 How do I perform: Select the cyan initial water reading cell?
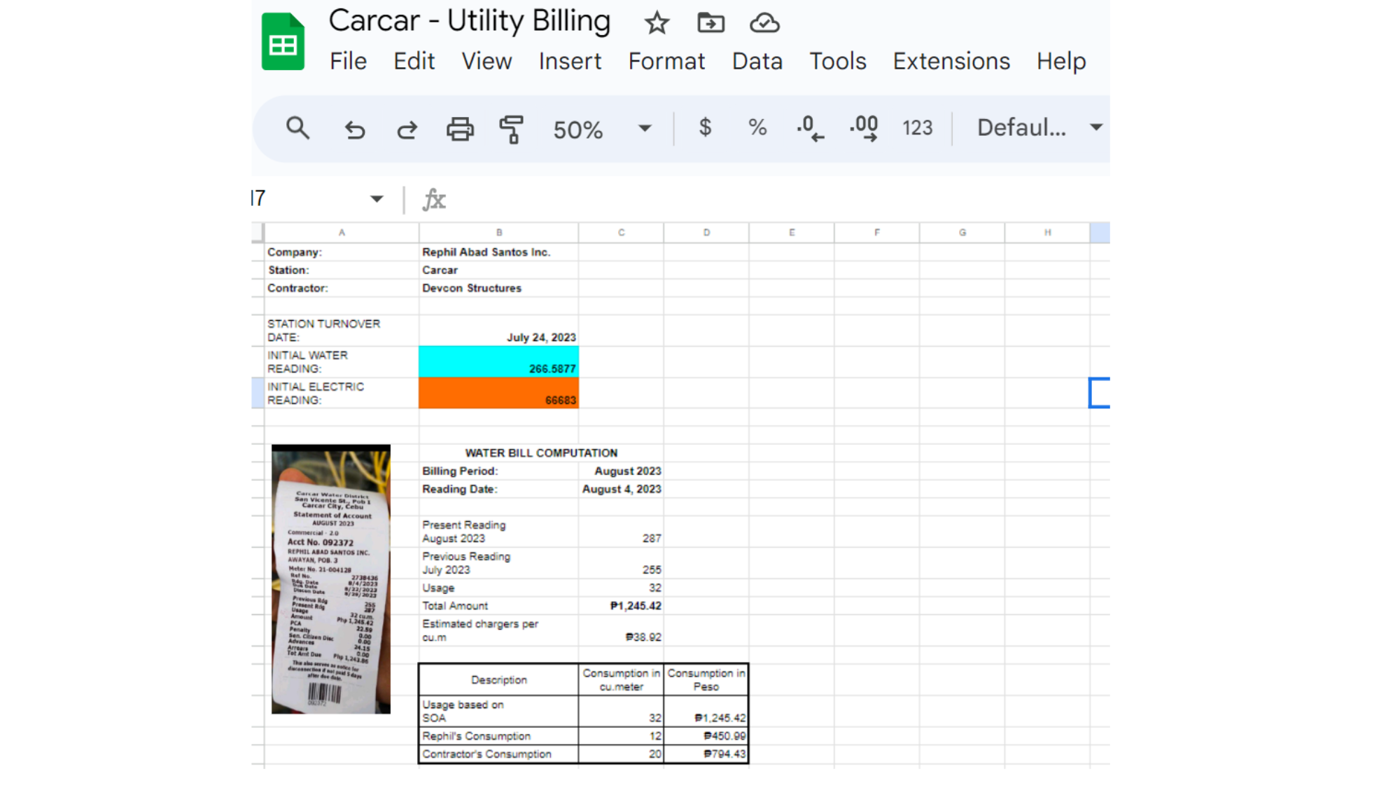[x=498, y=361]
